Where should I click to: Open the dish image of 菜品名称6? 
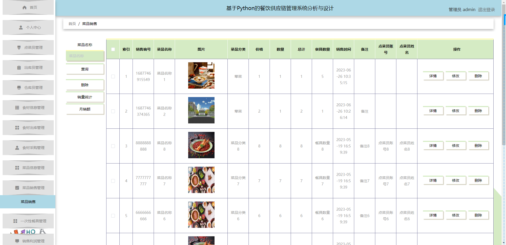pos(201,215)
